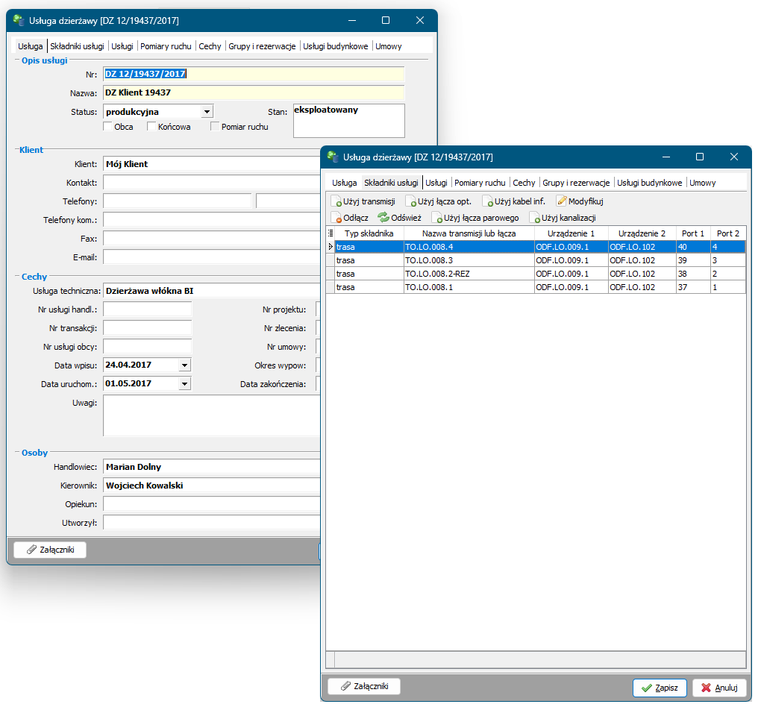761x710 pixels.
Task: Click the Kierownik field Wojciech Kowalski
Action: 212,486
